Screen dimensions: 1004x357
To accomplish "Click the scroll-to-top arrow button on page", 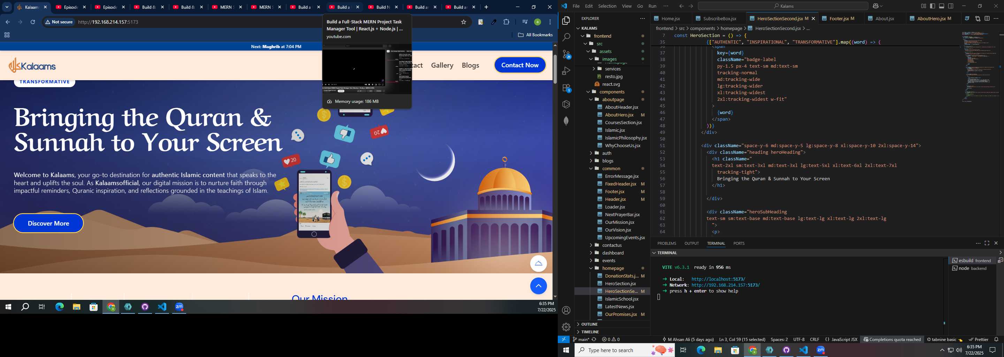I will 538,286.
